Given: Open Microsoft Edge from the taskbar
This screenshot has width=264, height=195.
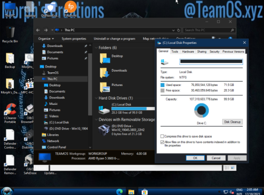Looking at the screenshot, I should (x=119, y=191).
